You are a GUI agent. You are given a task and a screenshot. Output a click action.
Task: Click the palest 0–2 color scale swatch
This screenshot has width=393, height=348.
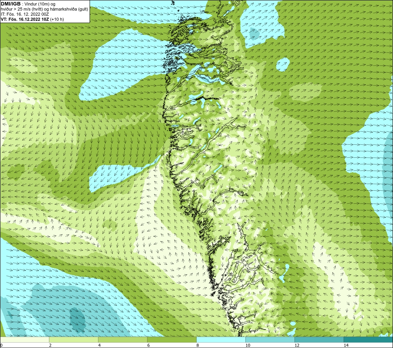[x=24, y=339]
